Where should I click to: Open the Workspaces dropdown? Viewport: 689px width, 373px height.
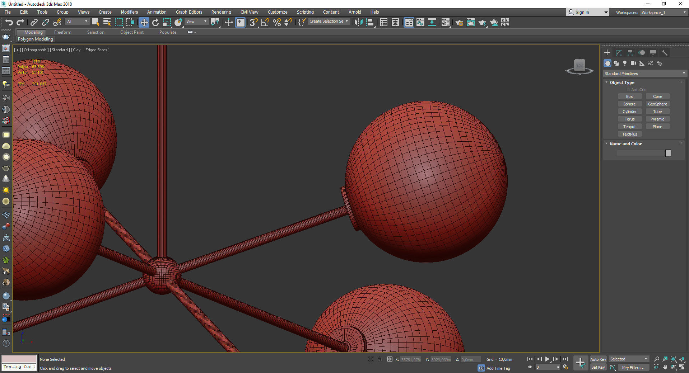(x=664, y=12)
